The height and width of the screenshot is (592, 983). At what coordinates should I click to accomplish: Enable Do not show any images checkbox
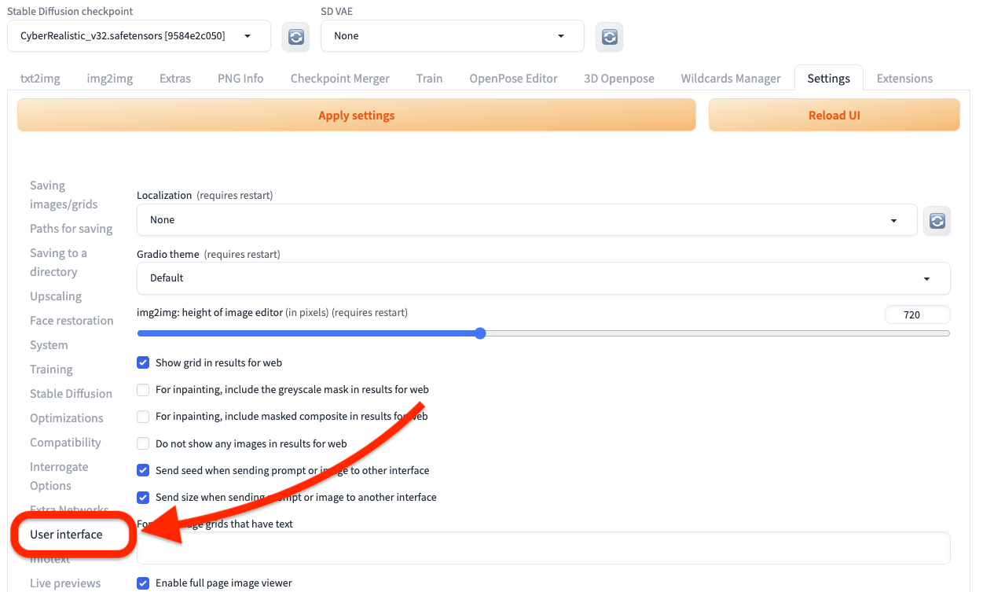coord(143,443)
